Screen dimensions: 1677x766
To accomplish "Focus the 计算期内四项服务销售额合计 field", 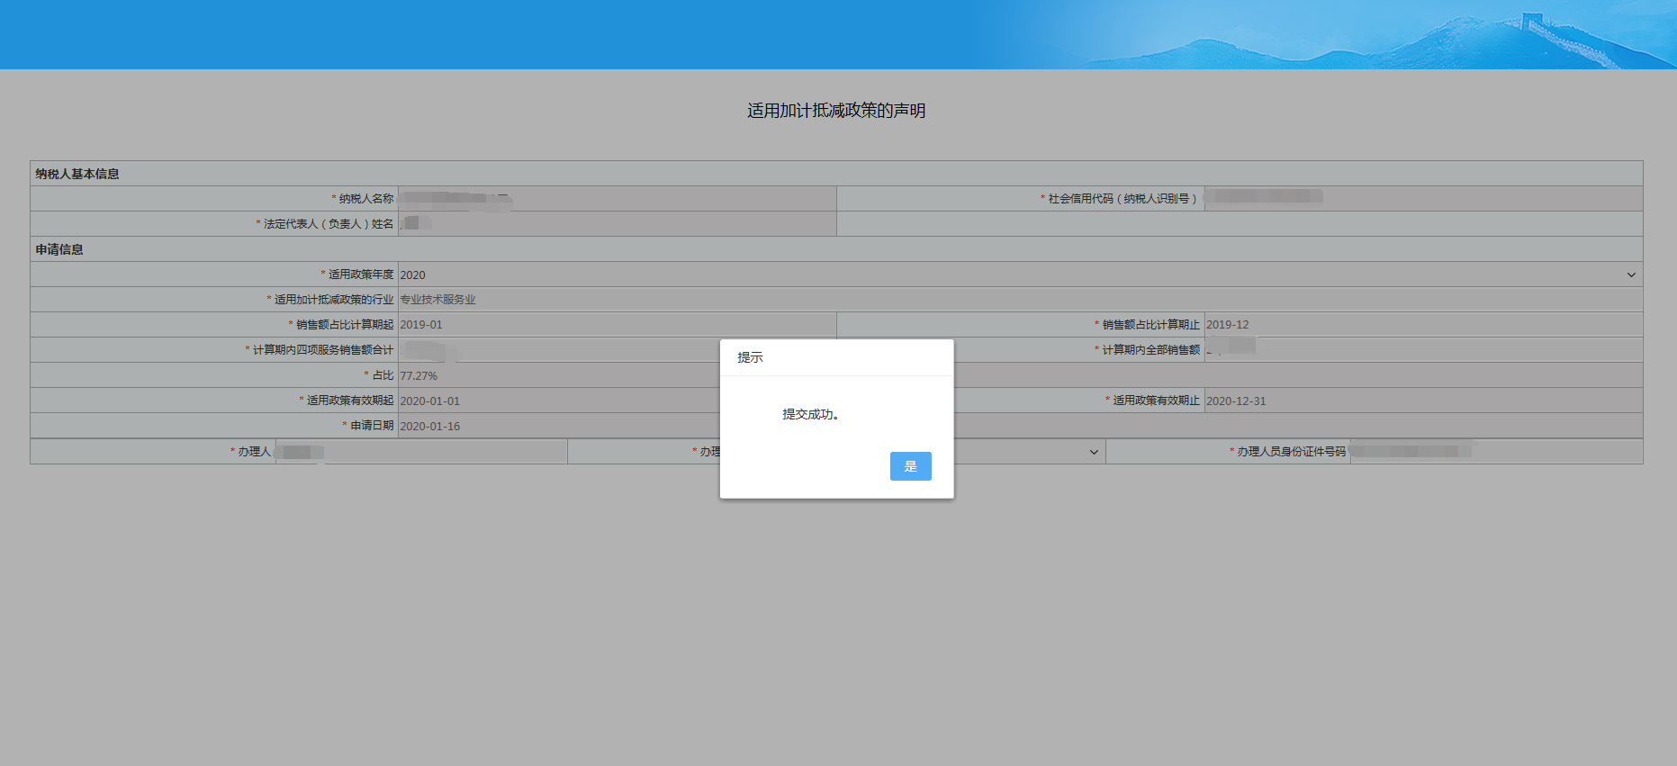I will (x=558, y=350).
